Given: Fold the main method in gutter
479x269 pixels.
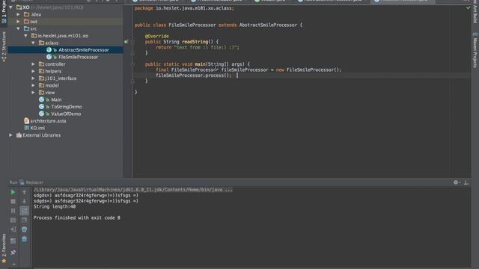Looking at the screenshot, I should (132, 64).
